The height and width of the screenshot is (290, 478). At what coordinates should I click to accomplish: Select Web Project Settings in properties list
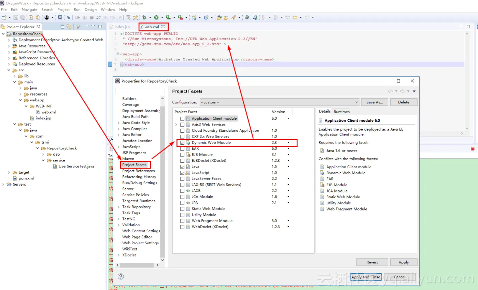[140, 243]
